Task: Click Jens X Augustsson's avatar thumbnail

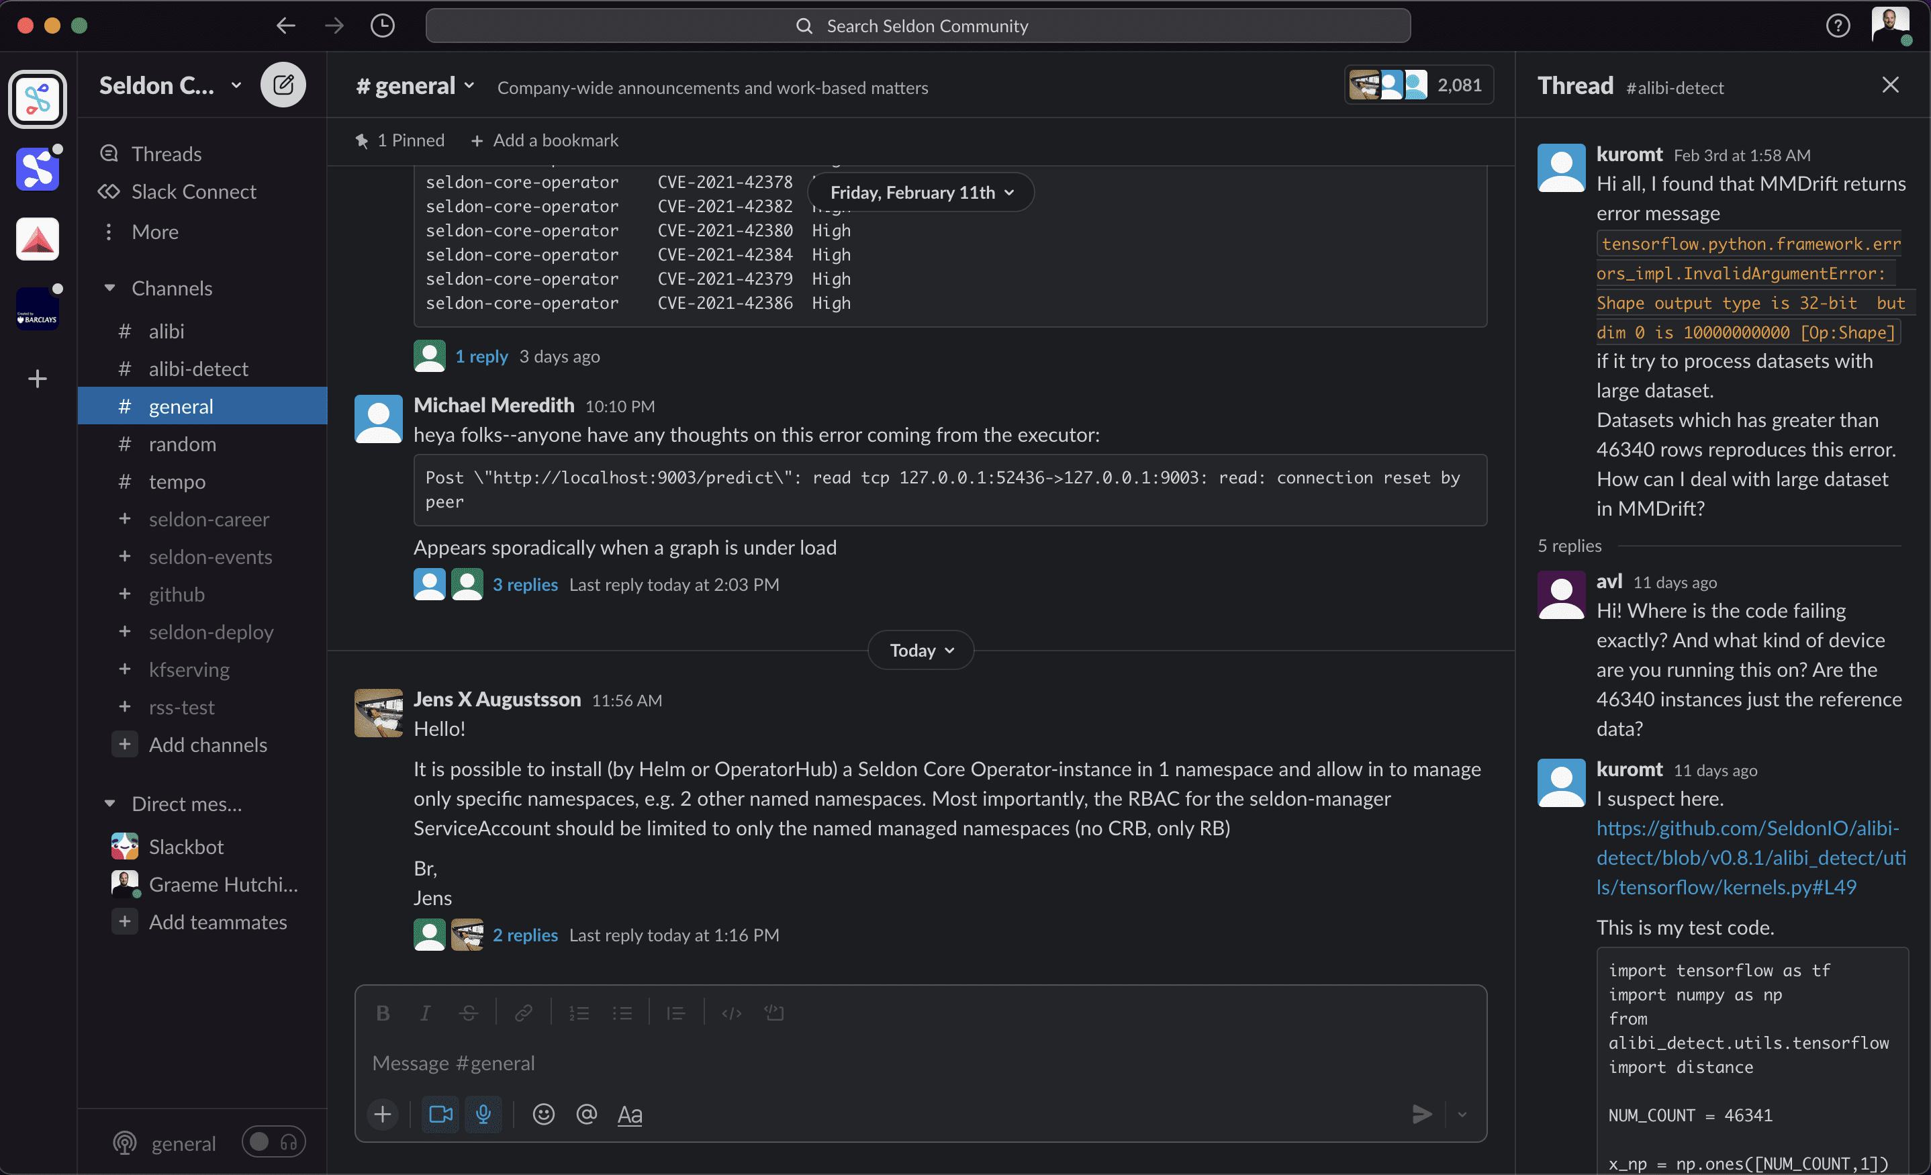Action: pos(379,712)
